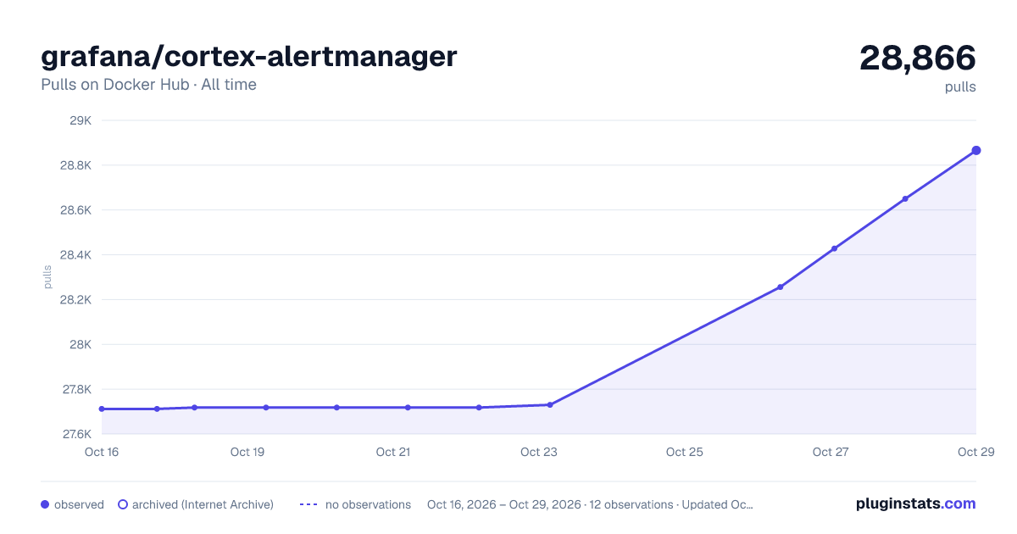
Task: Click the first data point on Oct 16
Action: (102, 409)
